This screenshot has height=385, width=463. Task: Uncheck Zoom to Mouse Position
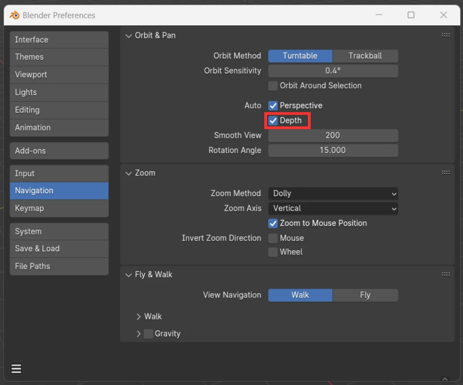click(x=273, y=223)
